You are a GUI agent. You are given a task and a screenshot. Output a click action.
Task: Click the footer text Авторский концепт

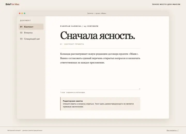tap(14, 130)
